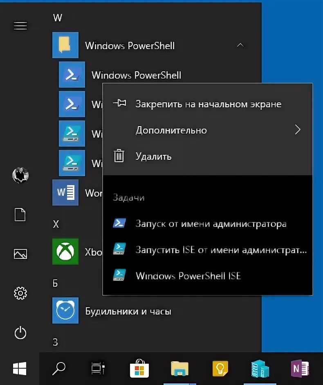Click the Будильники и часы clock icon
This screenshot has height=385, width=323.
click(x=65, y=310)
